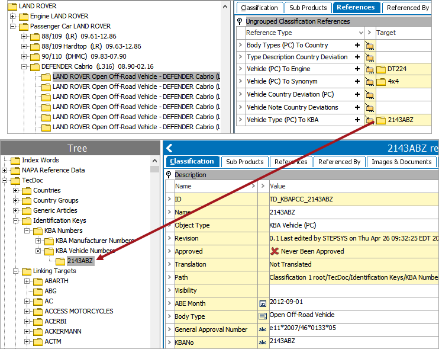
Task: Expand Engine LAND ROVER node
Action: 12,16
